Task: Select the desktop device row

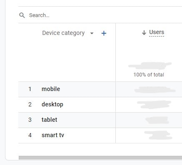Action: coord(100,105)
